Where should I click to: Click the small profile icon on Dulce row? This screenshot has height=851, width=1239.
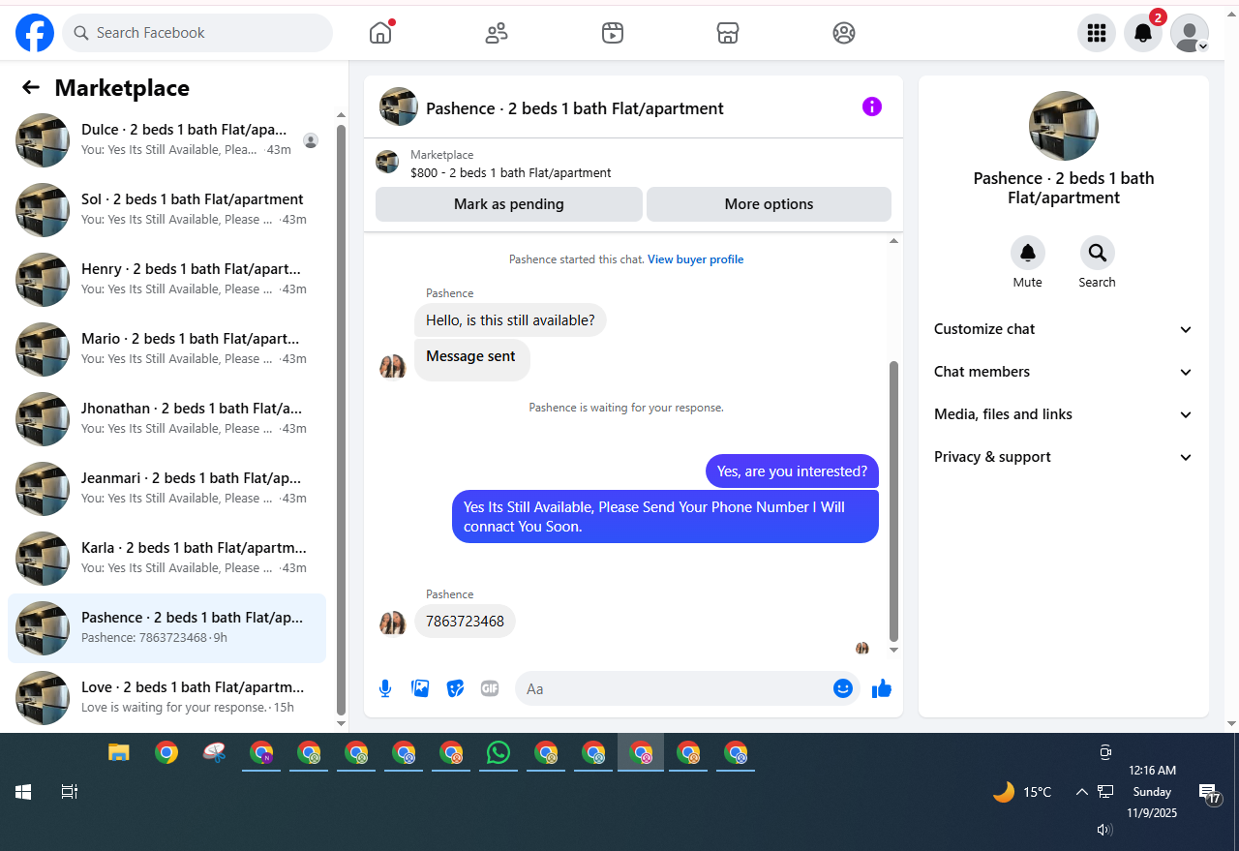(x=311, y=140)
